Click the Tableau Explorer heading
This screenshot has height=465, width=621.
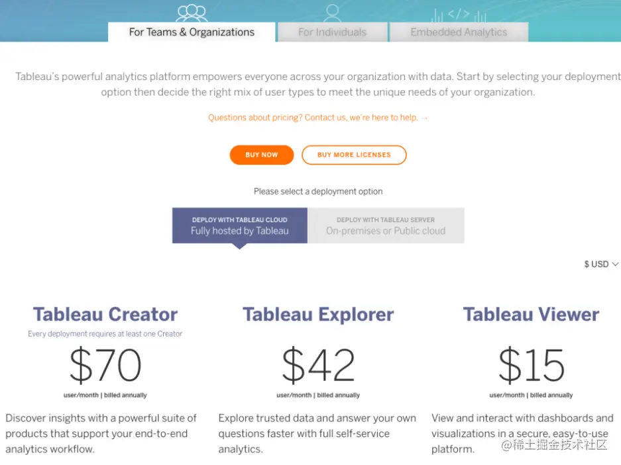click(318, 314)
